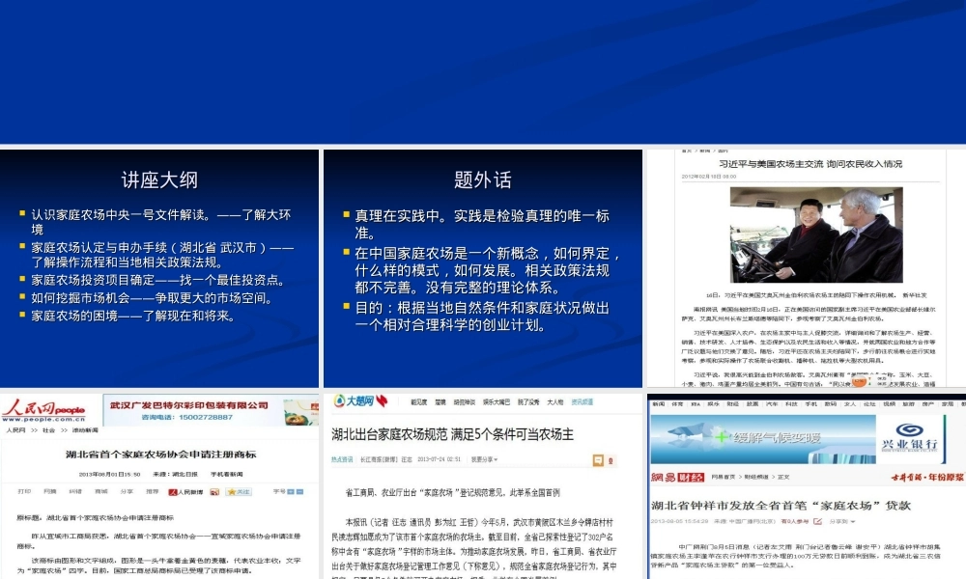Click 商城 in the article toolbar
Image resolution: width=966 pixels, height=579 pixels.
[101, 491]
